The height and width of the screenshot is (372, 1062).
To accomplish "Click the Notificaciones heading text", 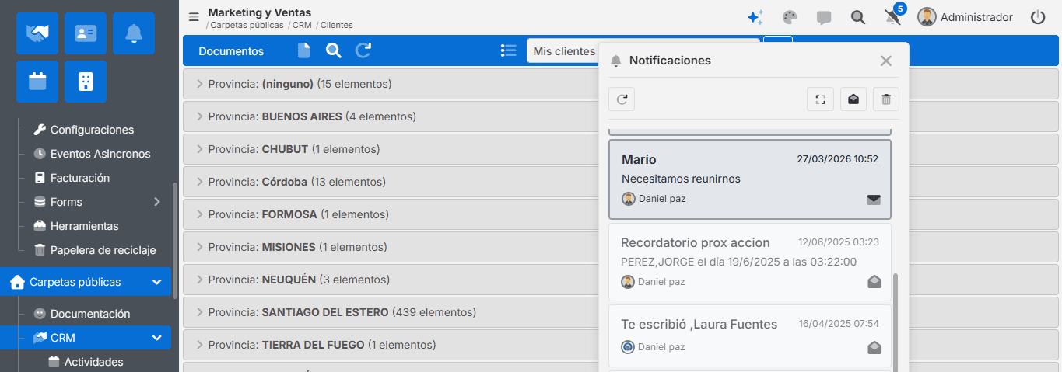I will [670, 61].
